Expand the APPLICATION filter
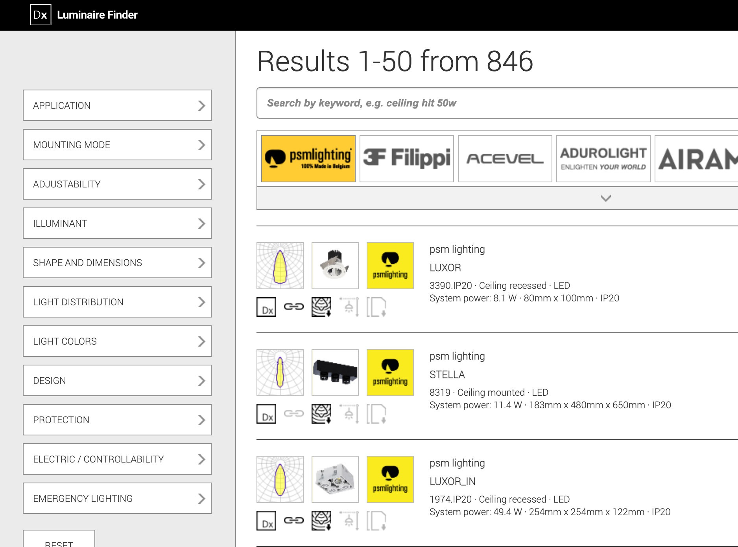 [x=117, y=105]
